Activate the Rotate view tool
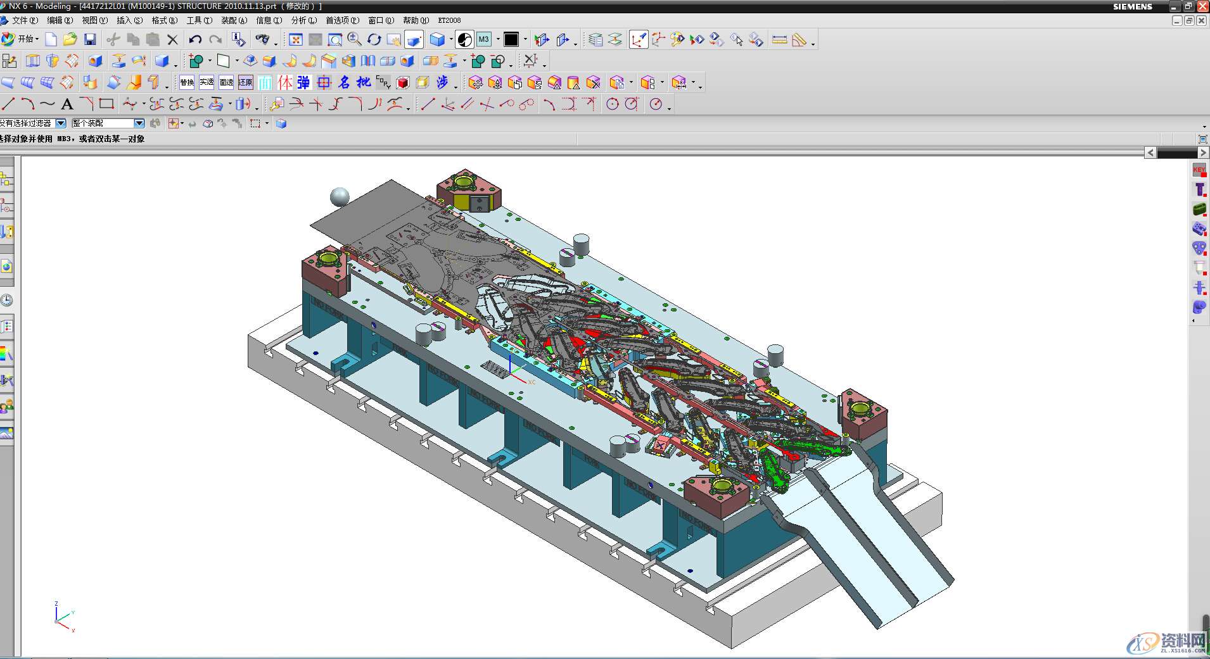Viewport: 1210px width, 659px height. (x=374, y=40)
